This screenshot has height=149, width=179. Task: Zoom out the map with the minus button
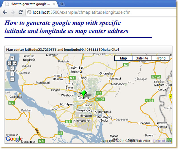tap(12, 79)
